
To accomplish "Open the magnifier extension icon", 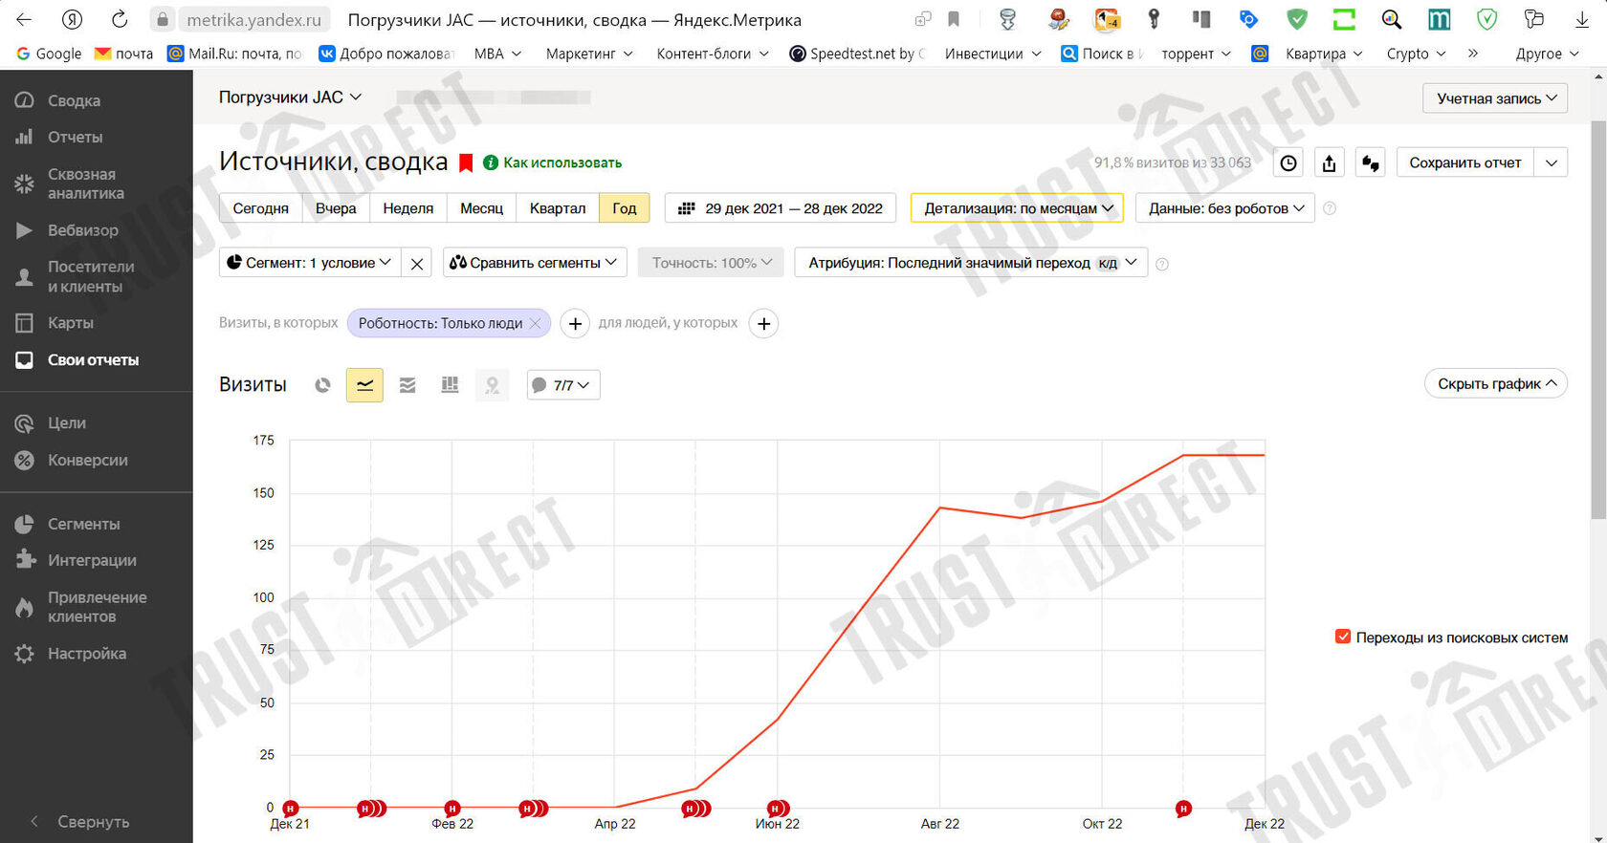I will pos(1392,19).
